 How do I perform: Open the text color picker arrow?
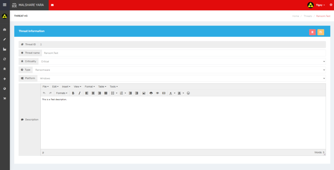pyautogui.click(x=175, y=93)
